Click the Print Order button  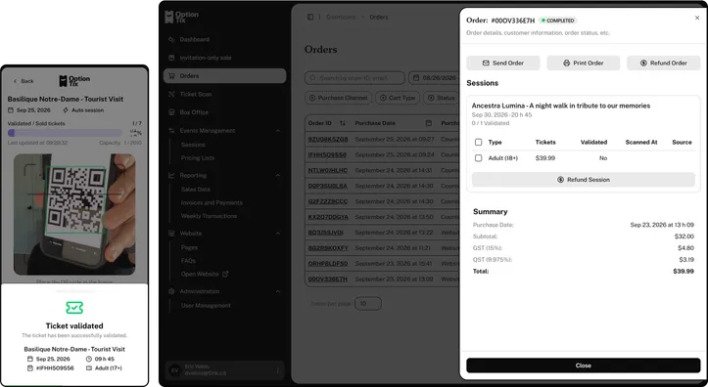coord(584,64)
